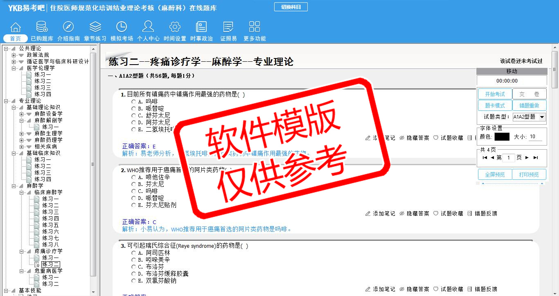Image resolution: width=559 pixels, height=296 pixels.
Task: Open 练习一 under 危重病医学
Action: pyautogui.click(x=50, y=277)
